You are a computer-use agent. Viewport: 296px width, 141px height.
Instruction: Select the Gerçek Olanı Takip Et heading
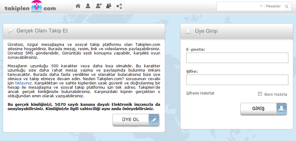pos(42,31)
